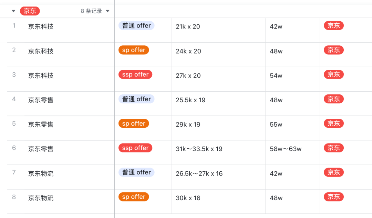This screenshot has height=218, width=372.
Task: Click the red 京东 group header tag
Action: pyautogui.click(x=30, y=11)
